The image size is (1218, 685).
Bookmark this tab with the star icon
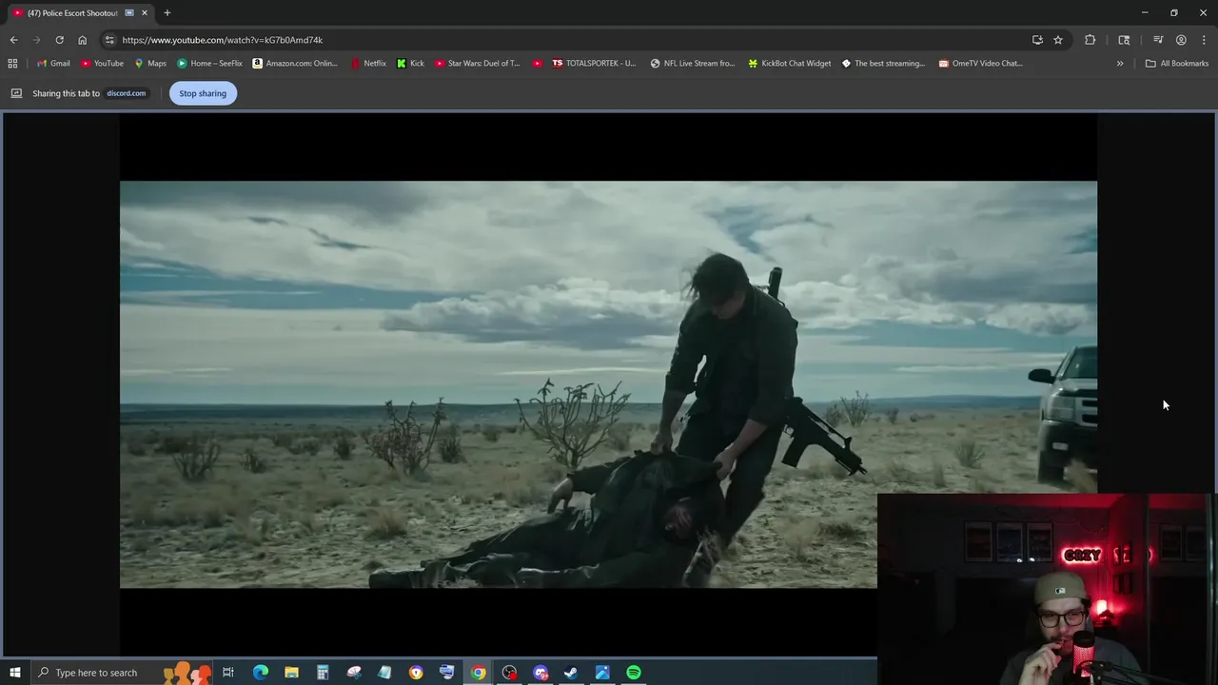1057,40
